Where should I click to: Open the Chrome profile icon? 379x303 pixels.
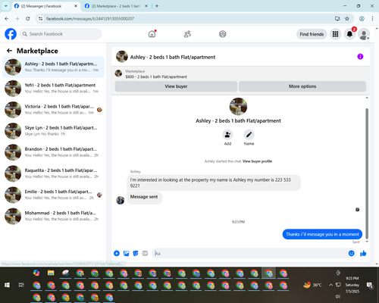pyautogui.click(x=362, y=19)
